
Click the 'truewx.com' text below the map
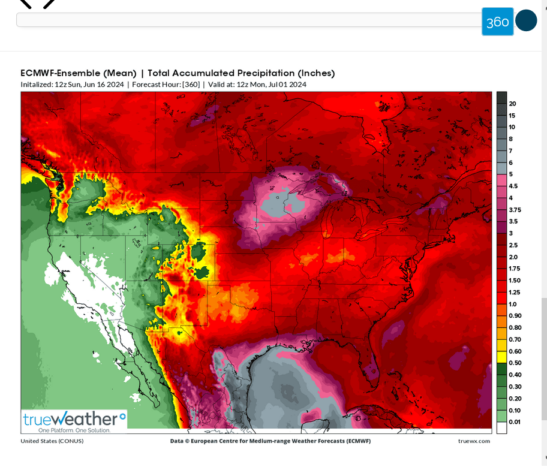pyautogui.click(x=474, y=441)
